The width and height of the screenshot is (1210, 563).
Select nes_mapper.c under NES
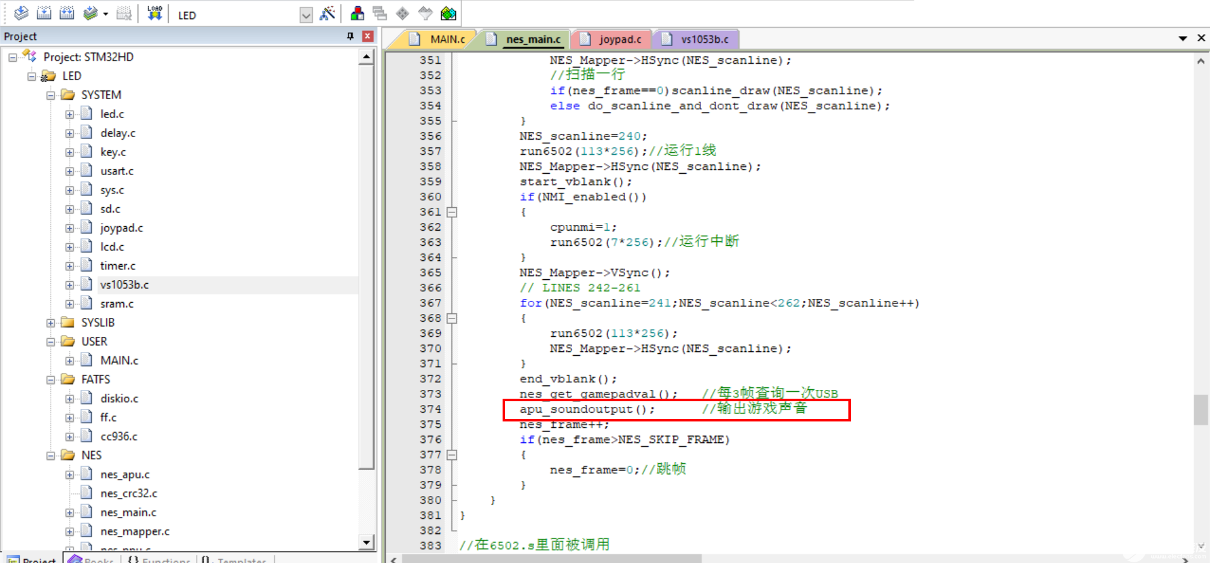(x=135, y=531)
